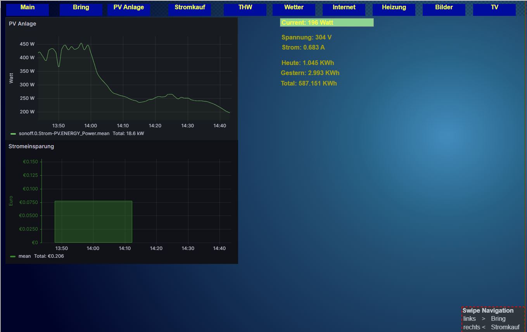The width and height of the screenshot is (527, 332).
Task: Click the Current: 196 Watt green bar
Action: [327, 22]
